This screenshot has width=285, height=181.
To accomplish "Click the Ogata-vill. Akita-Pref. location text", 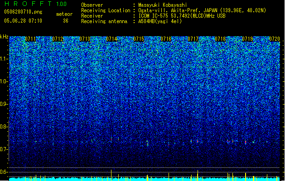I will pos(202,10).
